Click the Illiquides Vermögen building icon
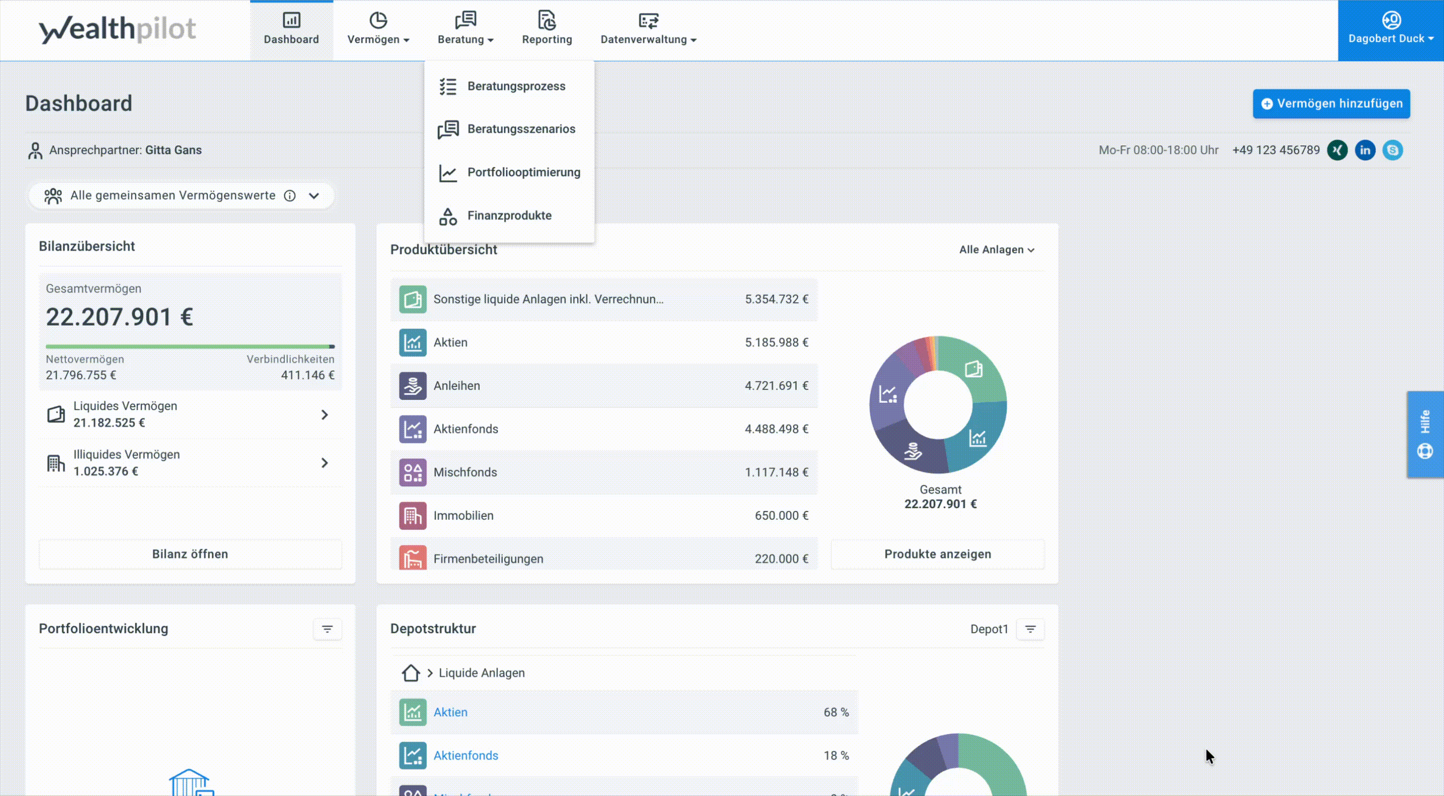 56,463
